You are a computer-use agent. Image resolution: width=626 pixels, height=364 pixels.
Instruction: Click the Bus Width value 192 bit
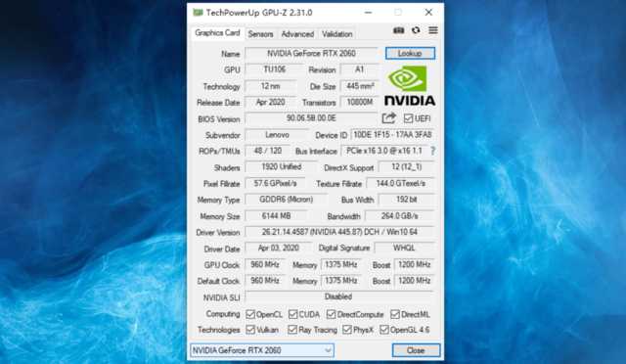pyautogui.click(x=407, y=200)
